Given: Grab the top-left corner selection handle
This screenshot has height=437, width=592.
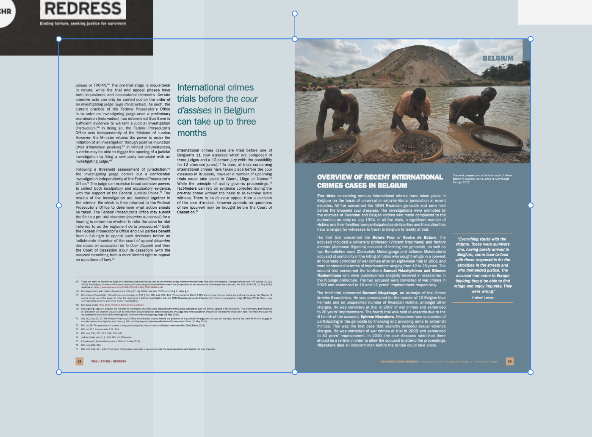Looking at the screenshot, I should point(59,39).
